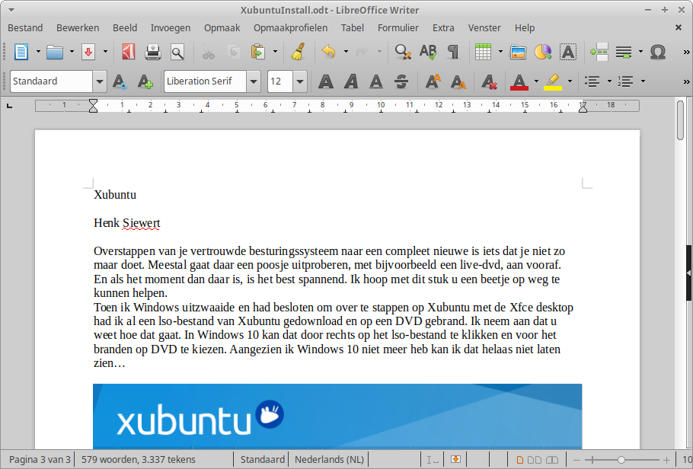The width and height of the screenshot is (693, 469).
Task: Click the New style from selection icon
Action: click(145, 81)
